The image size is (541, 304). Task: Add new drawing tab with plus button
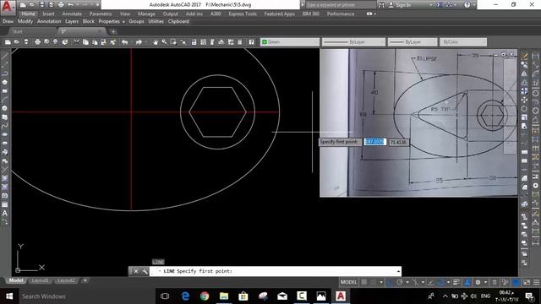[x=113, y=32]
